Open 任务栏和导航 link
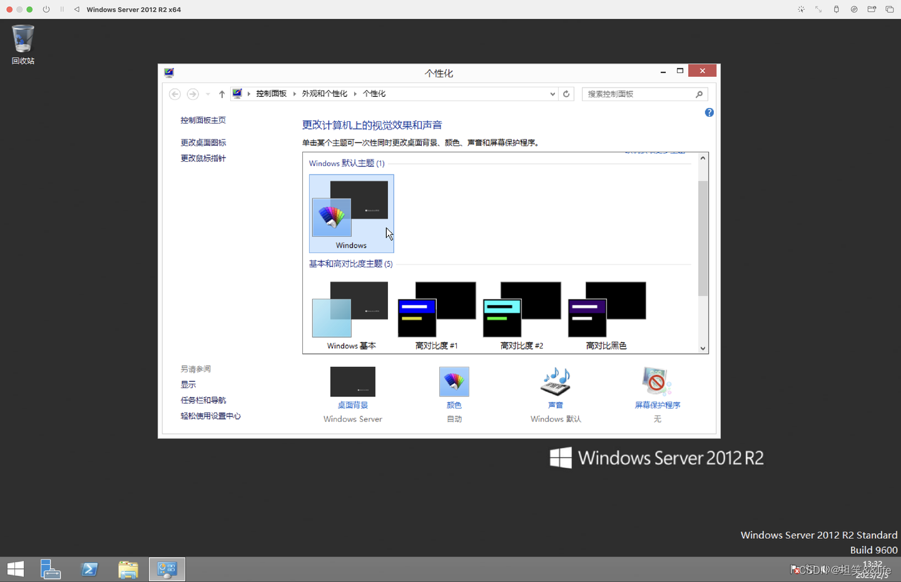Image resolution: width=901 pixels, height=582 pixels. [x=203, y=400]
